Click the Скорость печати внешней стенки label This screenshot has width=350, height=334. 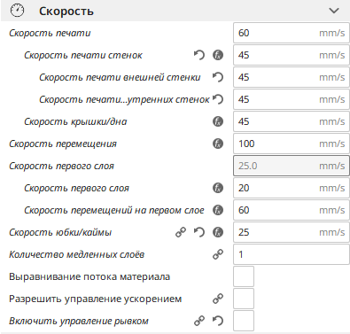[120, 77]
